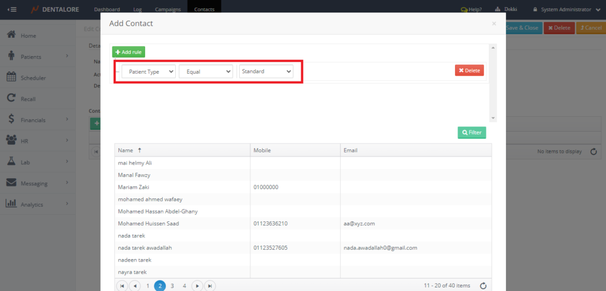Go to the last page of contacts

pos(209,286)
